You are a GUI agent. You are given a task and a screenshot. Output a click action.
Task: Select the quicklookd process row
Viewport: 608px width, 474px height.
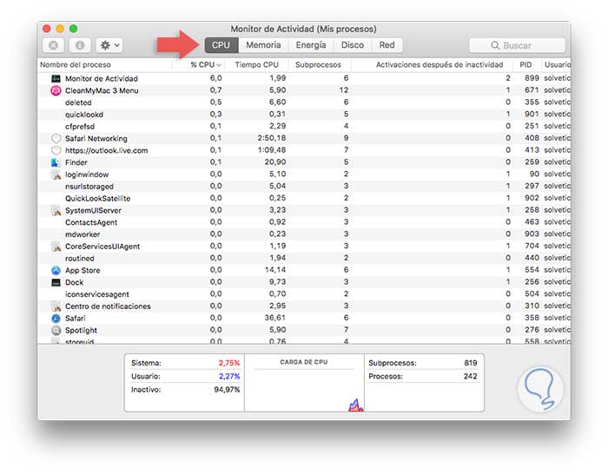pos(304,115)
